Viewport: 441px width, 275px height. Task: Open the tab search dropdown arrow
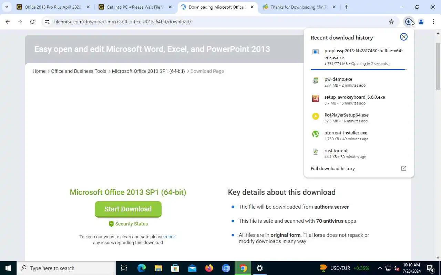[x=7, y=7]
